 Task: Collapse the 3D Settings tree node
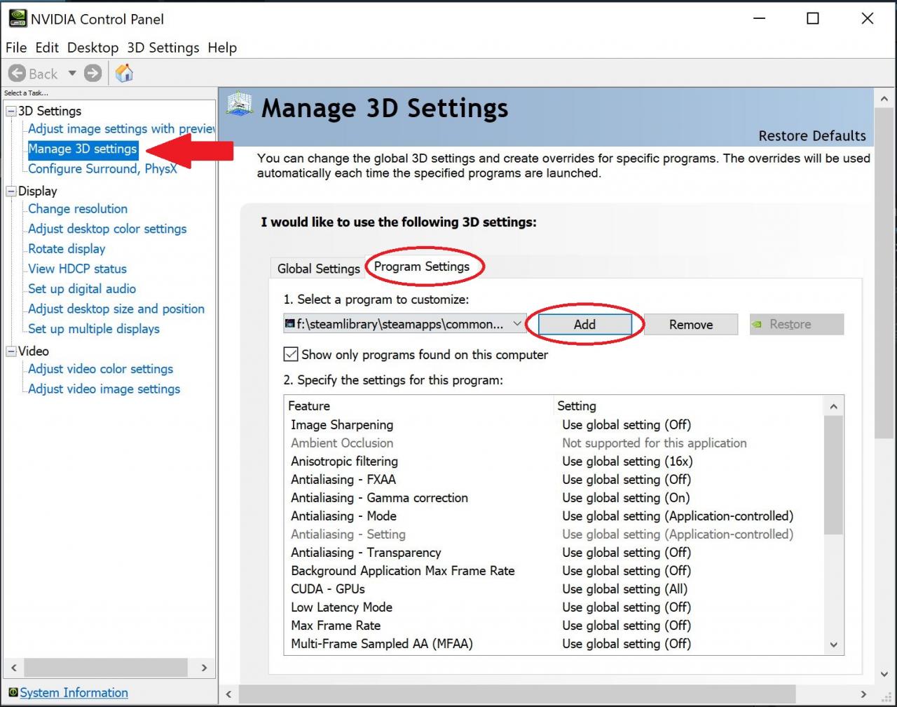pyautogui.click(x=11, y=111)
